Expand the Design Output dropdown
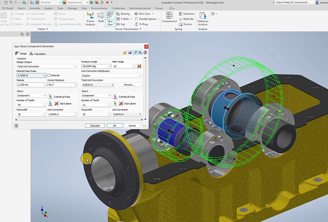The image size is (328, 222). (x=75, y=67)
